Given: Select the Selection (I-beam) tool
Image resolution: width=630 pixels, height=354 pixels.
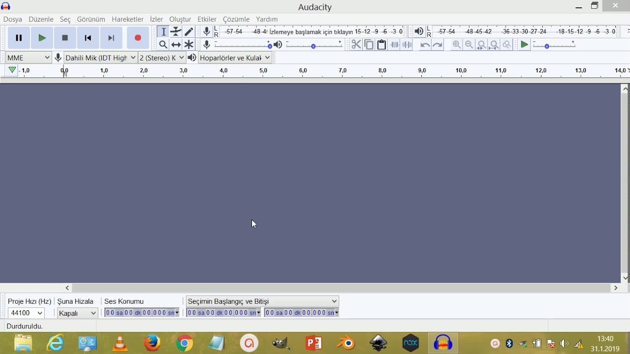Looking at the screenshot, I should click(x=163, y=31).
